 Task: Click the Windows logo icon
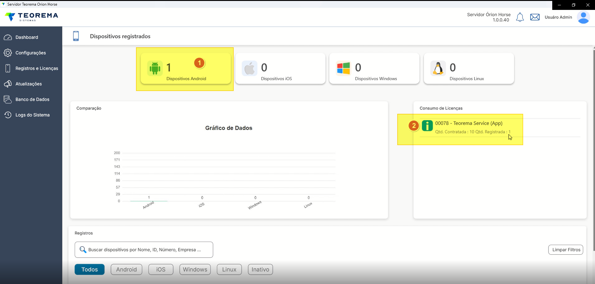(x=343, y=68)
